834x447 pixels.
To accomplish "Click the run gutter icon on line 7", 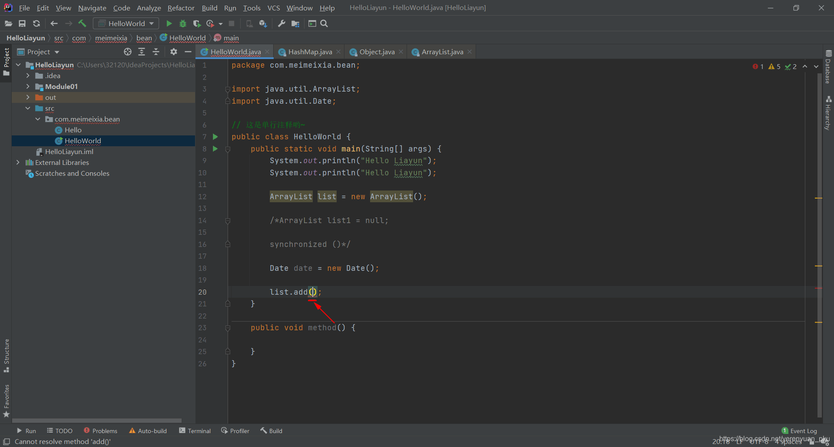I will tap(215, 137).
